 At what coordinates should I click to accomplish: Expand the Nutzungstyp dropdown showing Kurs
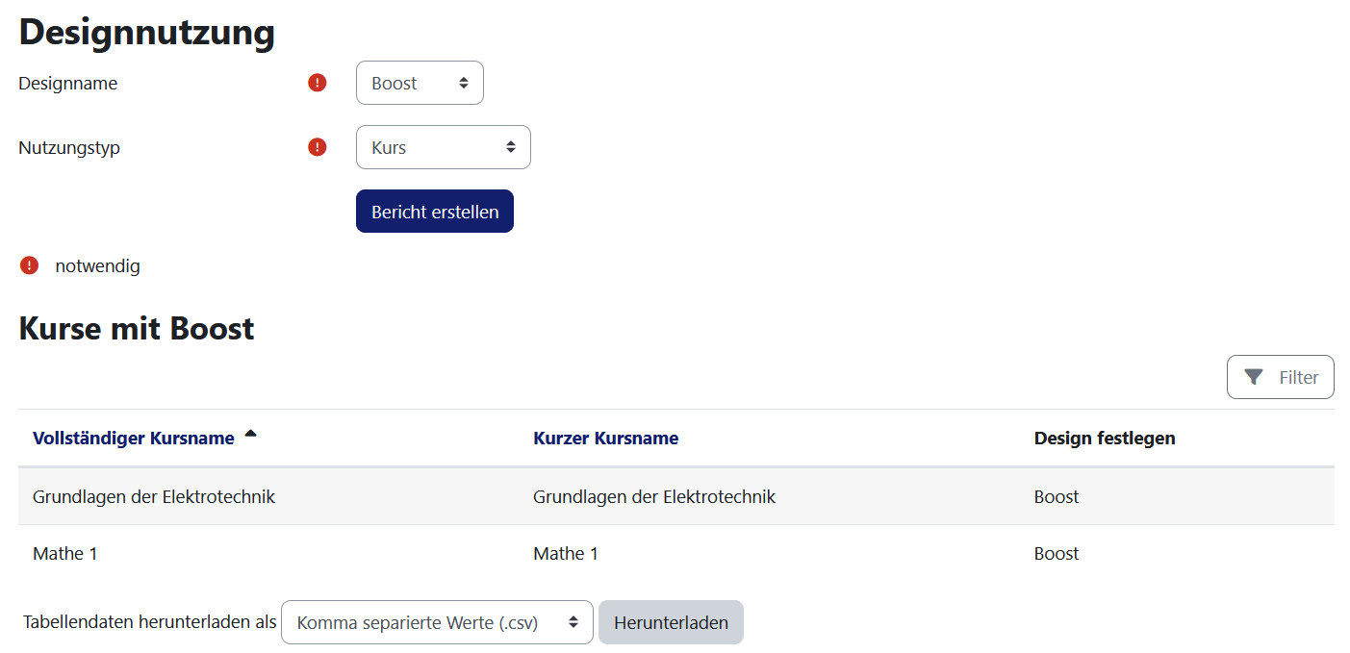[x=443, y=147]
